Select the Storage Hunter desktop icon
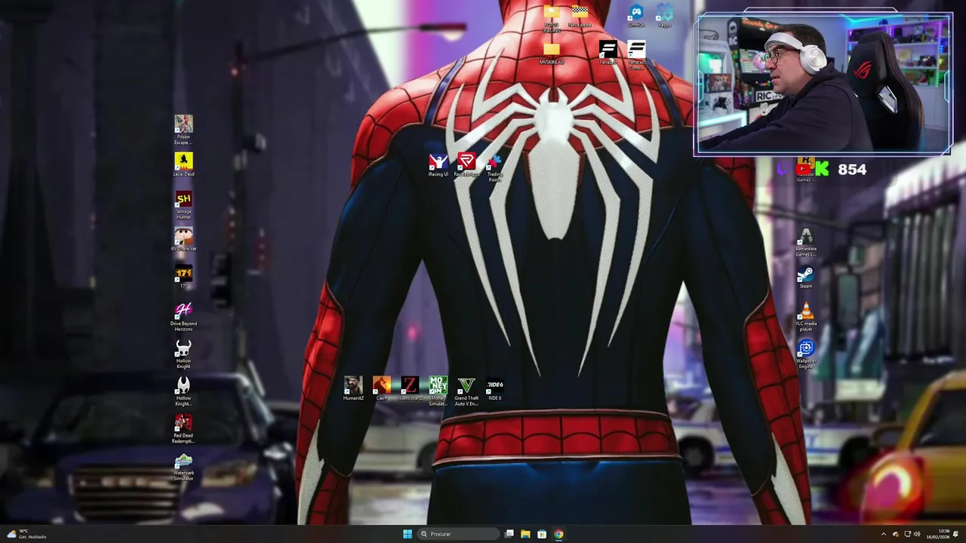 pyautogui.click(x=183, y=204)
